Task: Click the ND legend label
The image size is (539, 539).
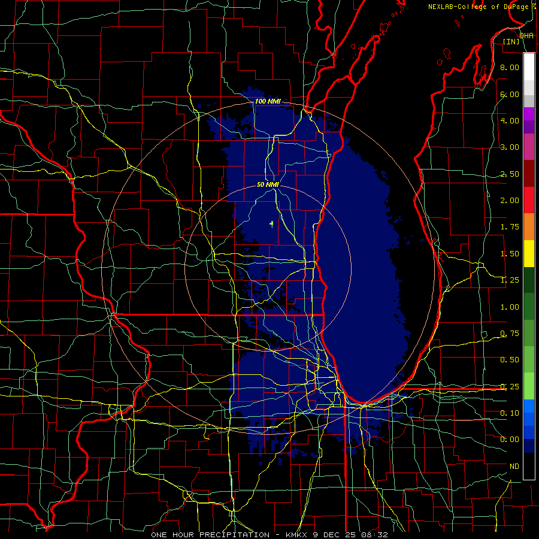Action: click(x=514, y=467)
